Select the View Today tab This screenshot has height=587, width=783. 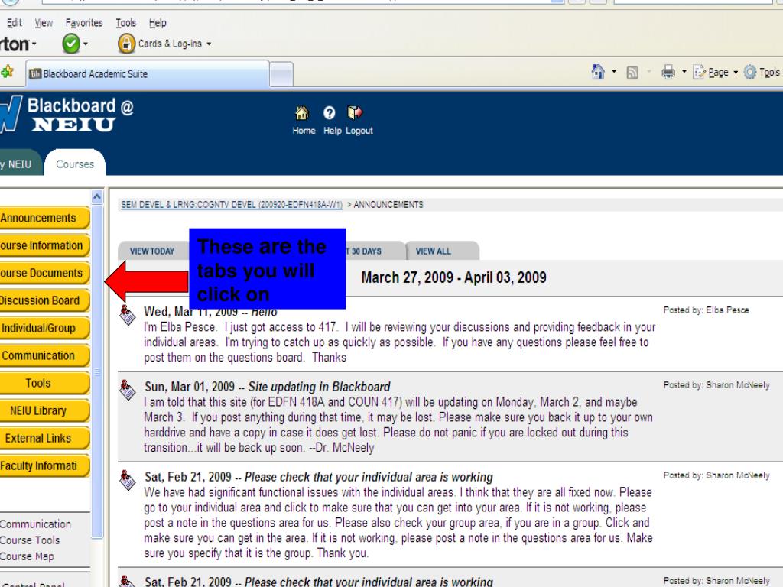pos(152,251)
